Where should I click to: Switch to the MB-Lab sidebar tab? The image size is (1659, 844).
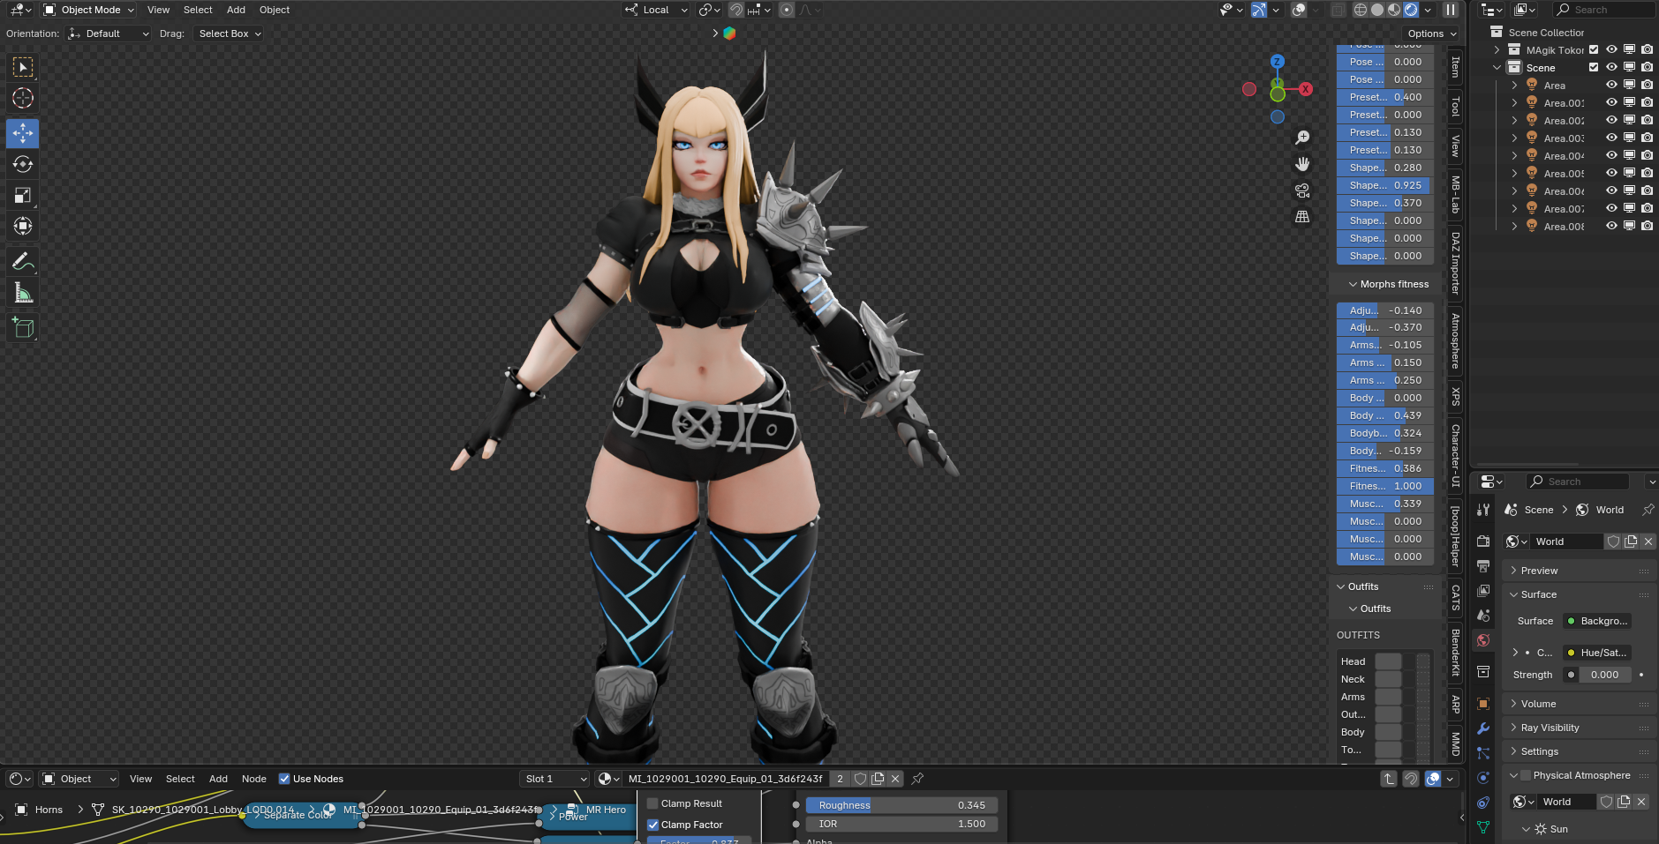1455,194
